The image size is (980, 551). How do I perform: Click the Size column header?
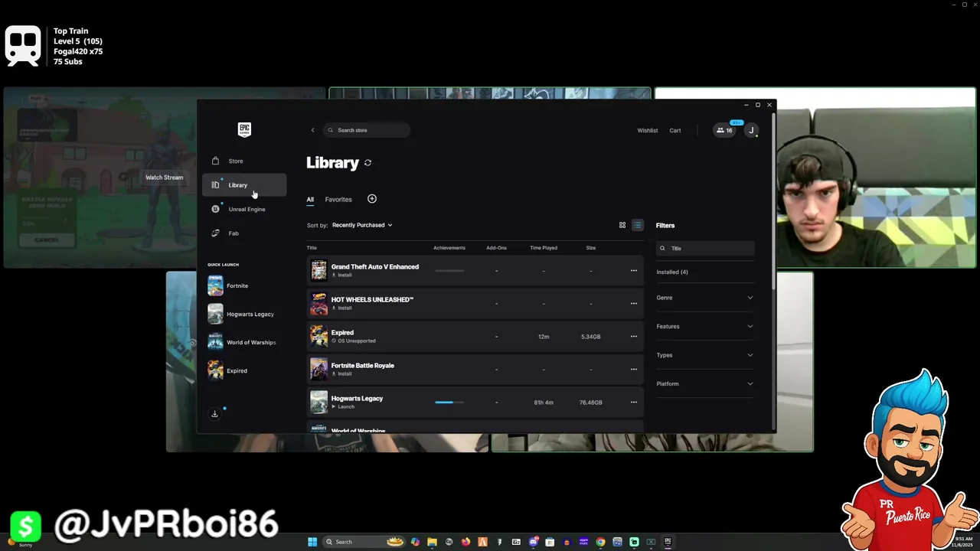pos(590,248)
